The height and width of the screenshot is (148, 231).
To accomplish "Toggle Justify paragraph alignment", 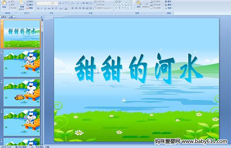I will pos(84,8).
